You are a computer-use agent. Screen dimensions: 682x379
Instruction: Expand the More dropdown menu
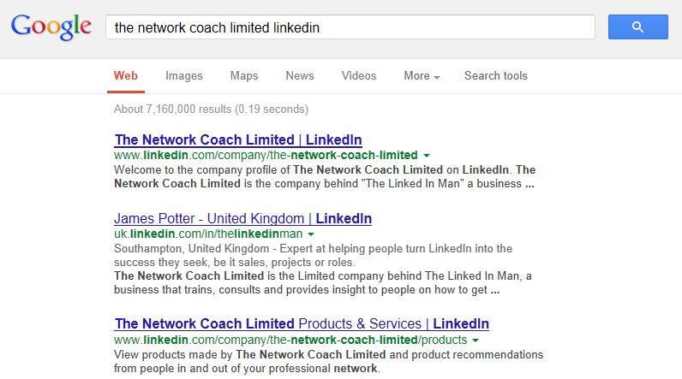[422, 76]
